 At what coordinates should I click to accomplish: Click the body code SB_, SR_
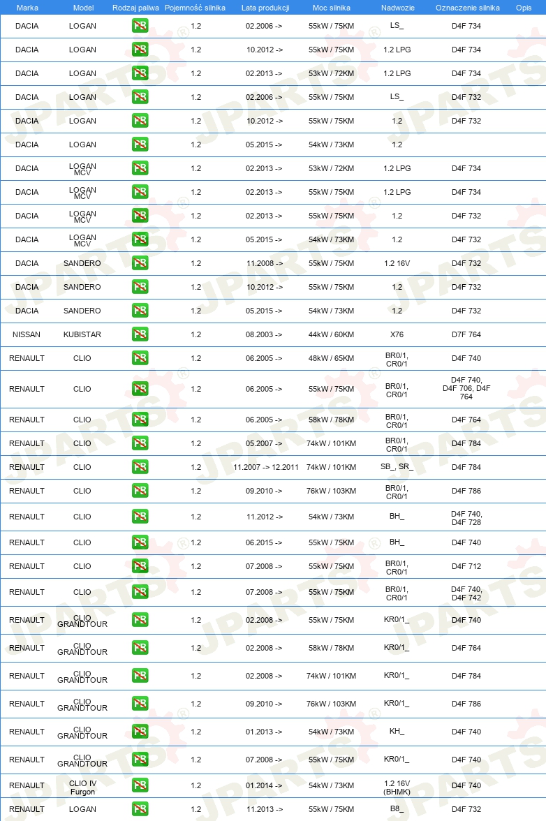(x=397, y=466)
